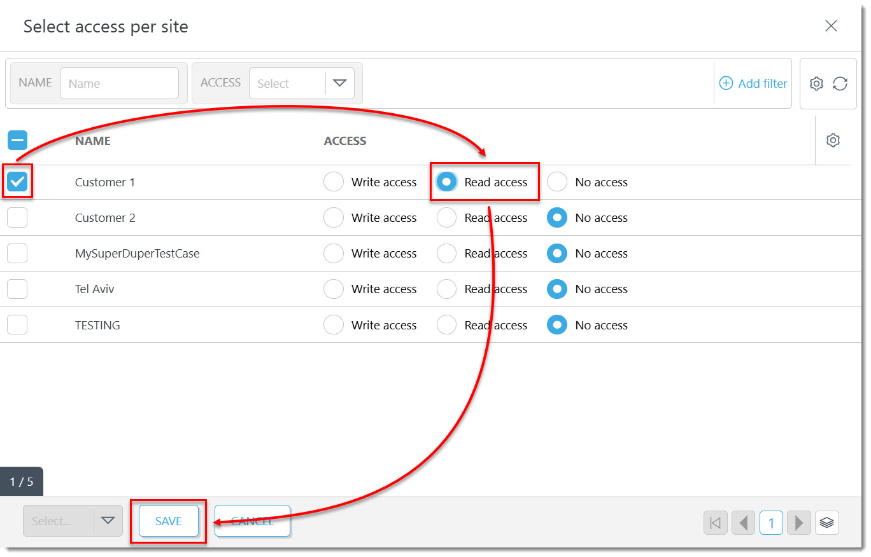Image resolution: width=871 pixels, height=557 pixels.
Task: Click the CANCEL button
Action: coord(252,521)
